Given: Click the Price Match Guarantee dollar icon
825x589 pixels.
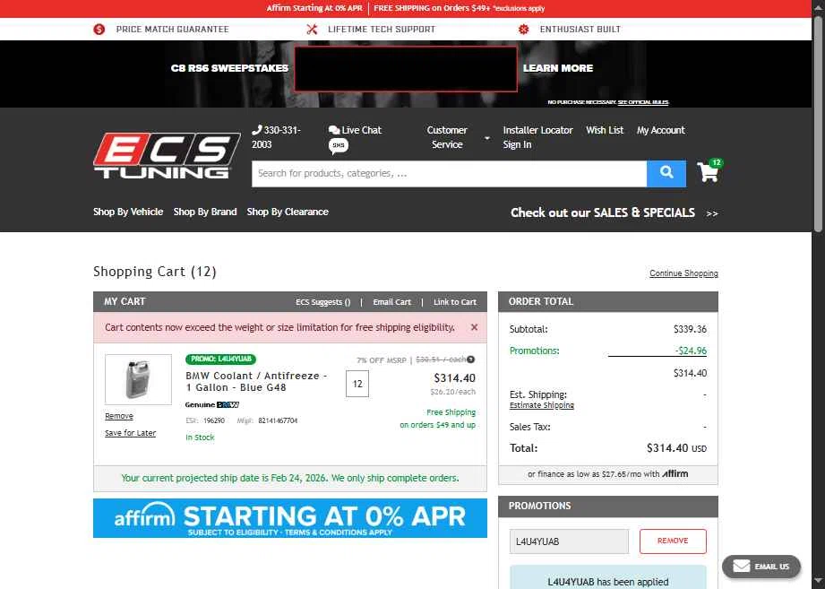Looking at the screenshot, I should click(x=99, y=30).
